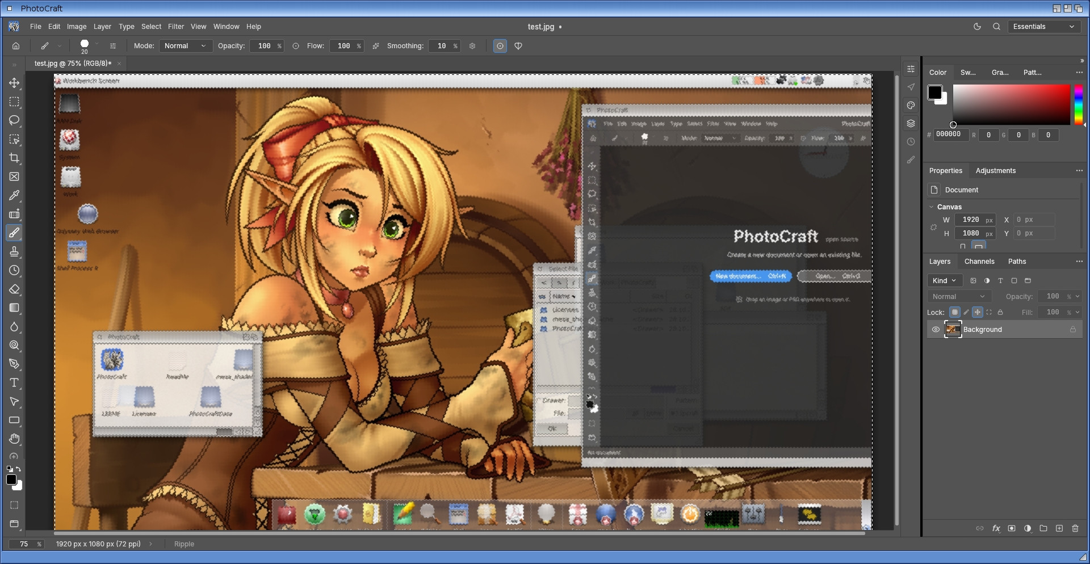Toggle the airbrush mode button

[376, 46]
